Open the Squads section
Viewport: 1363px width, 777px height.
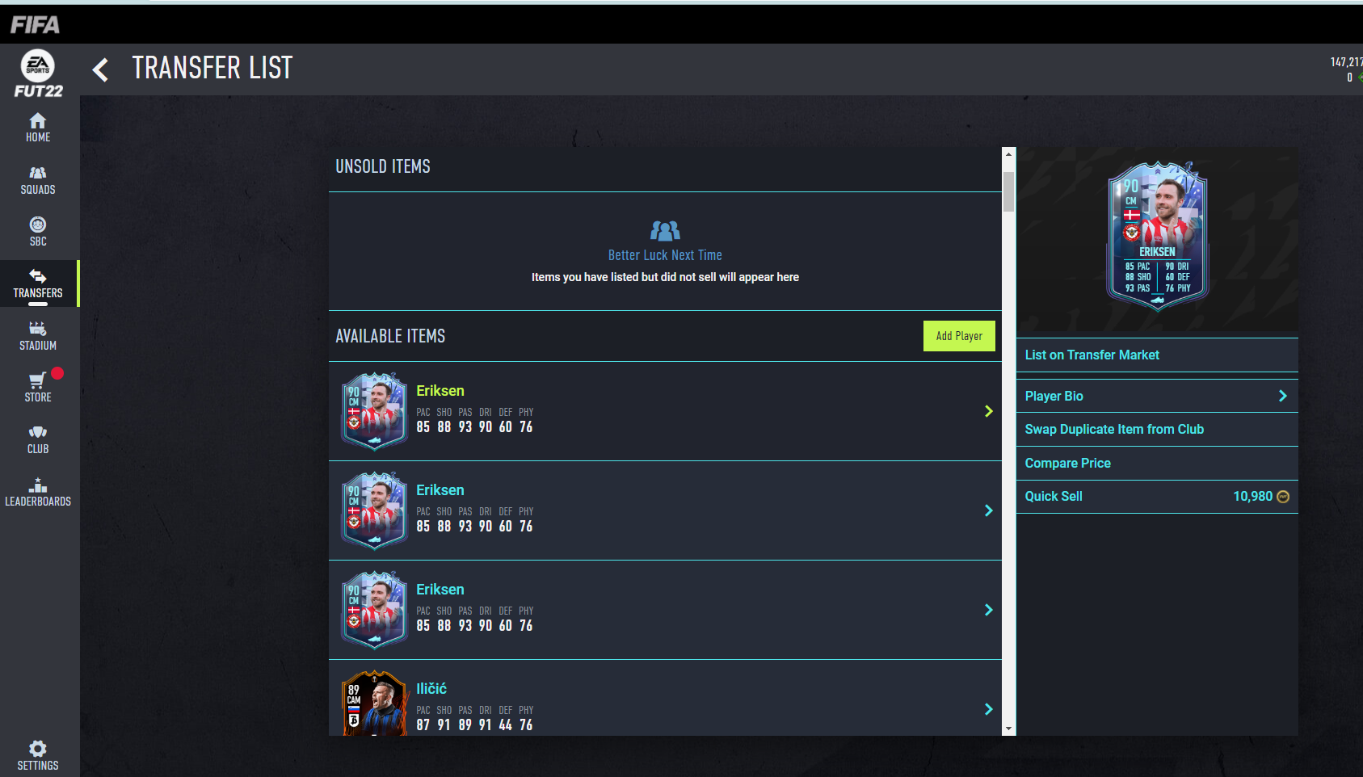click(38, 180)
